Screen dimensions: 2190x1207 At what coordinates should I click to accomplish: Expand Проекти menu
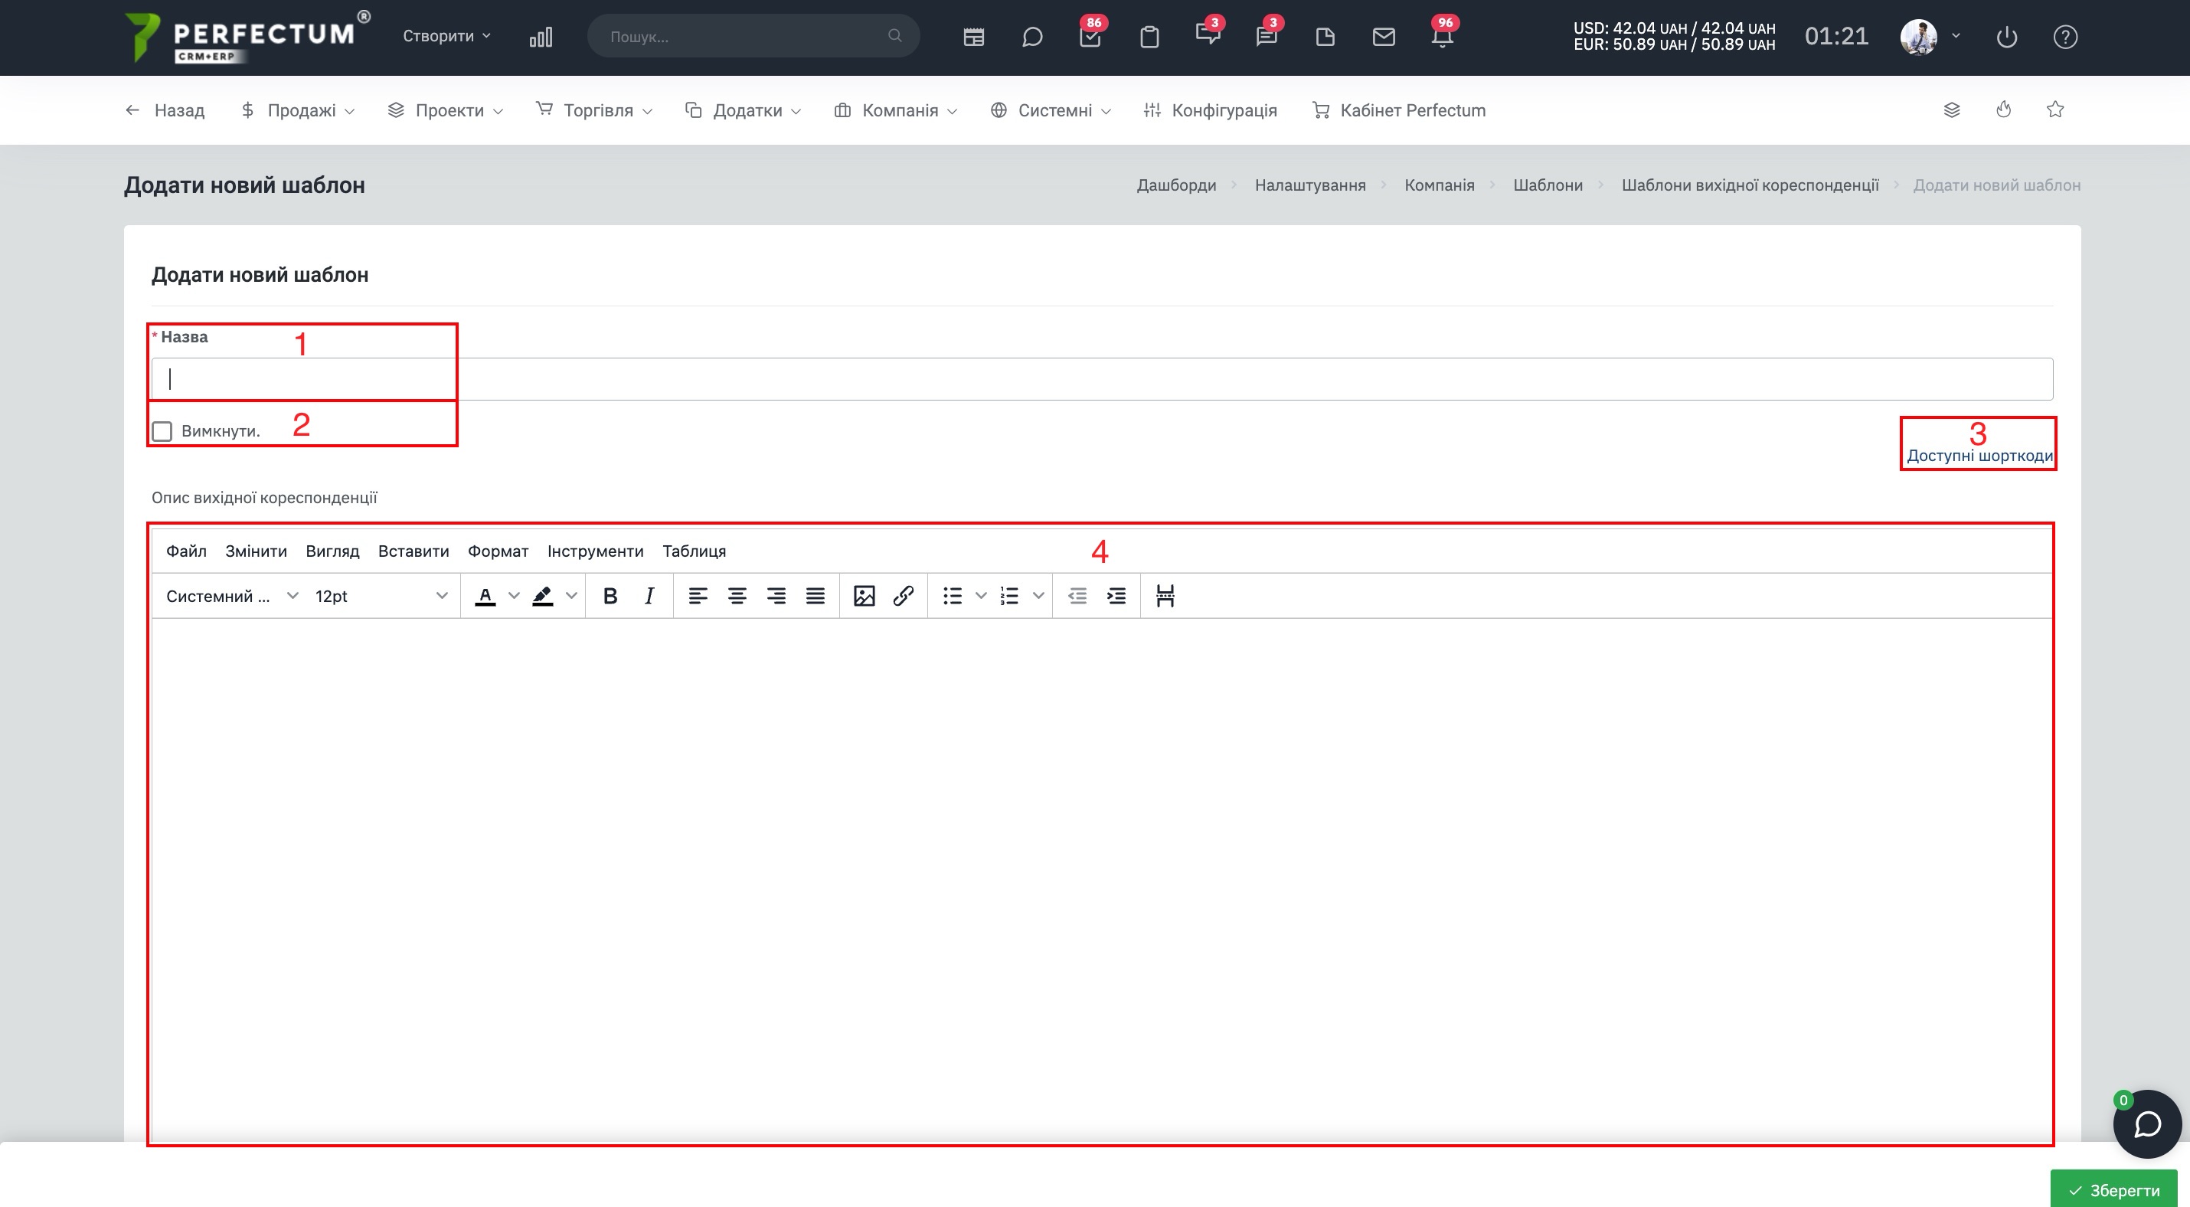click(446, 110)
